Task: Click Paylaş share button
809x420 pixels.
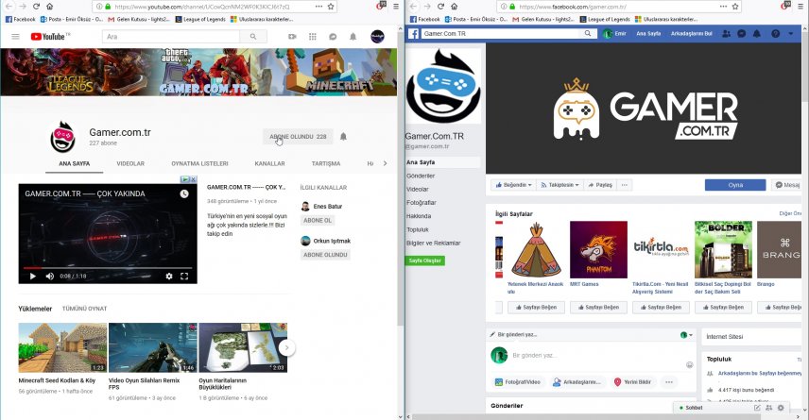Action: (600, 185)
